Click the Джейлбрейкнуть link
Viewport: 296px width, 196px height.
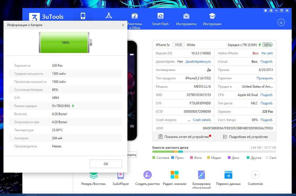(198, 62)
